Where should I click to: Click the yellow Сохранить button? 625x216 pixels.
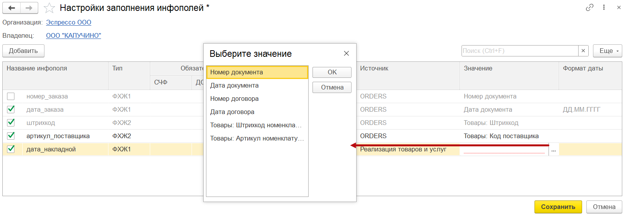click(x=558, y=207)
